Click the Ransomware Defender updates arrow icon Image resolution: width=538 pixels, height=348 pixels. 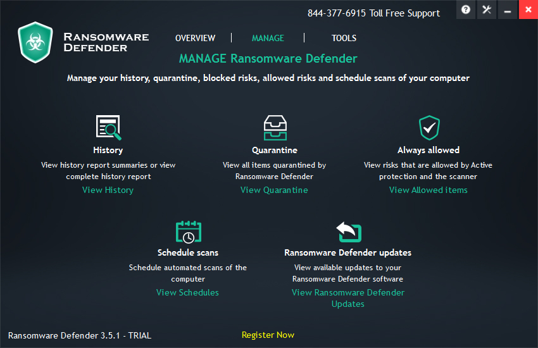click(349, 232)
